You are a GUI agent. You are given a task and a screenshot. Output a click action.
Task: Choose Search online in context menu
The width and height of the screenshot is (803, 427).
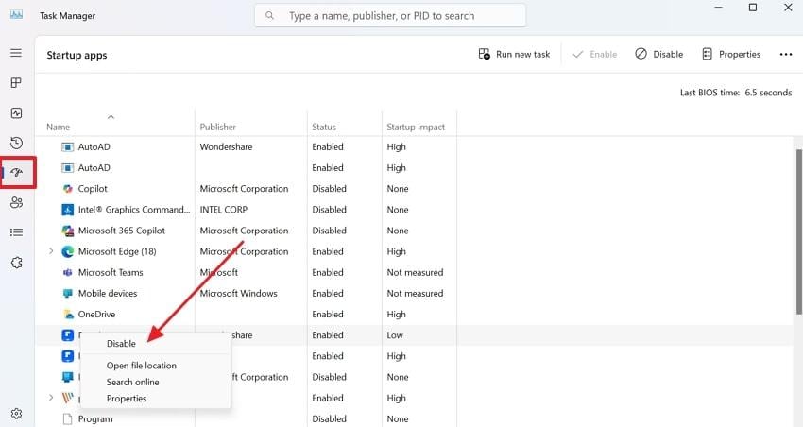tap(132, 382)
